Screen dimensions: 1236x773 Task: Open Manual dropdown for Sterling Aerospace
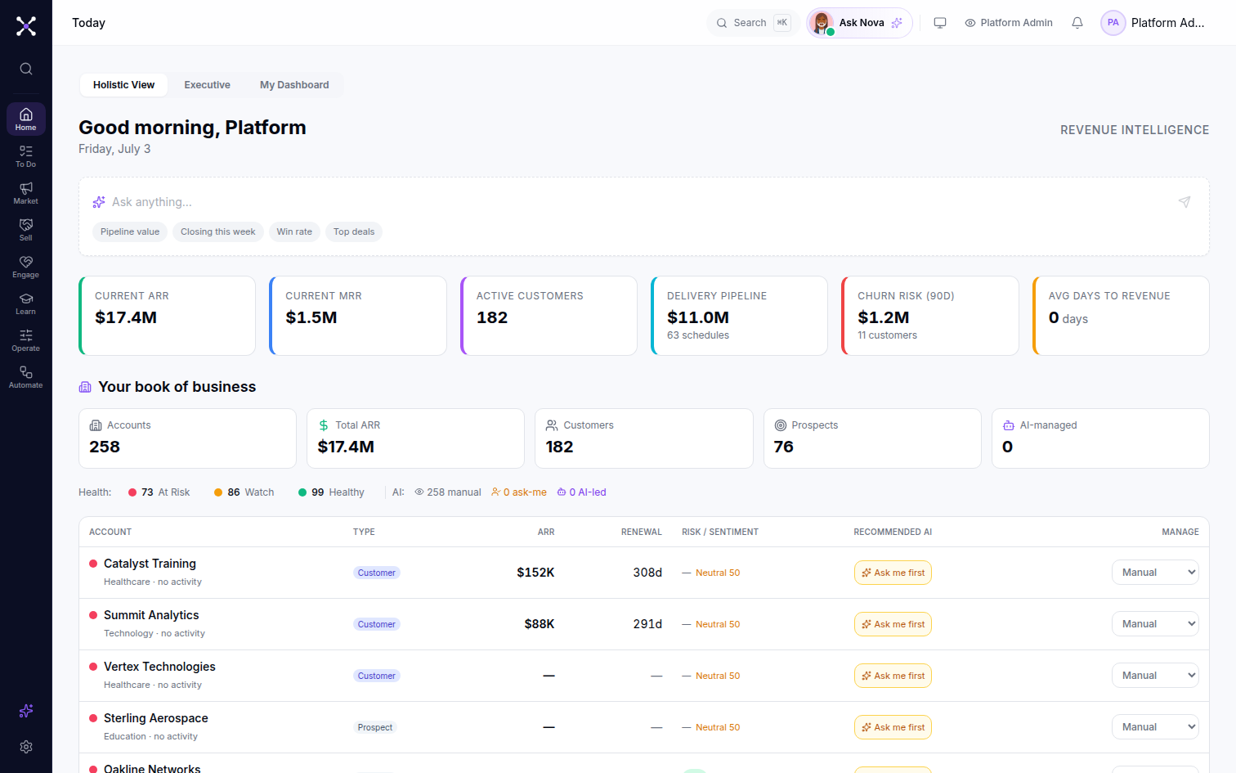(1155, 727)
